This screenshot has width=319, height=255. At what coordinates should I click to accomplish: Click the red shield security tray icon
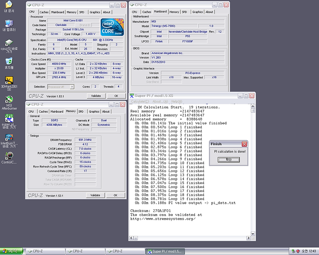coord(298,251)
